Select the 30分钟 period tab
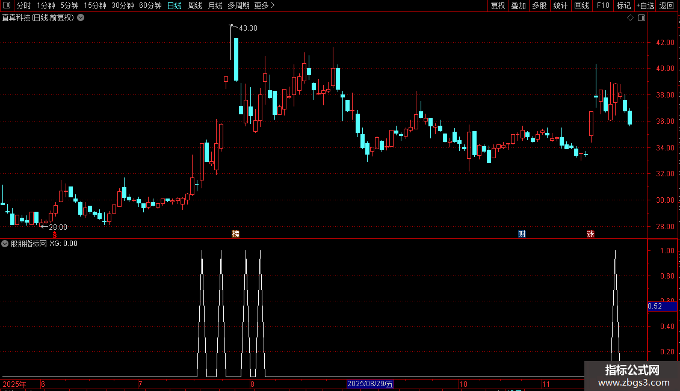680x391 pixels. click(x=123, y=5)
